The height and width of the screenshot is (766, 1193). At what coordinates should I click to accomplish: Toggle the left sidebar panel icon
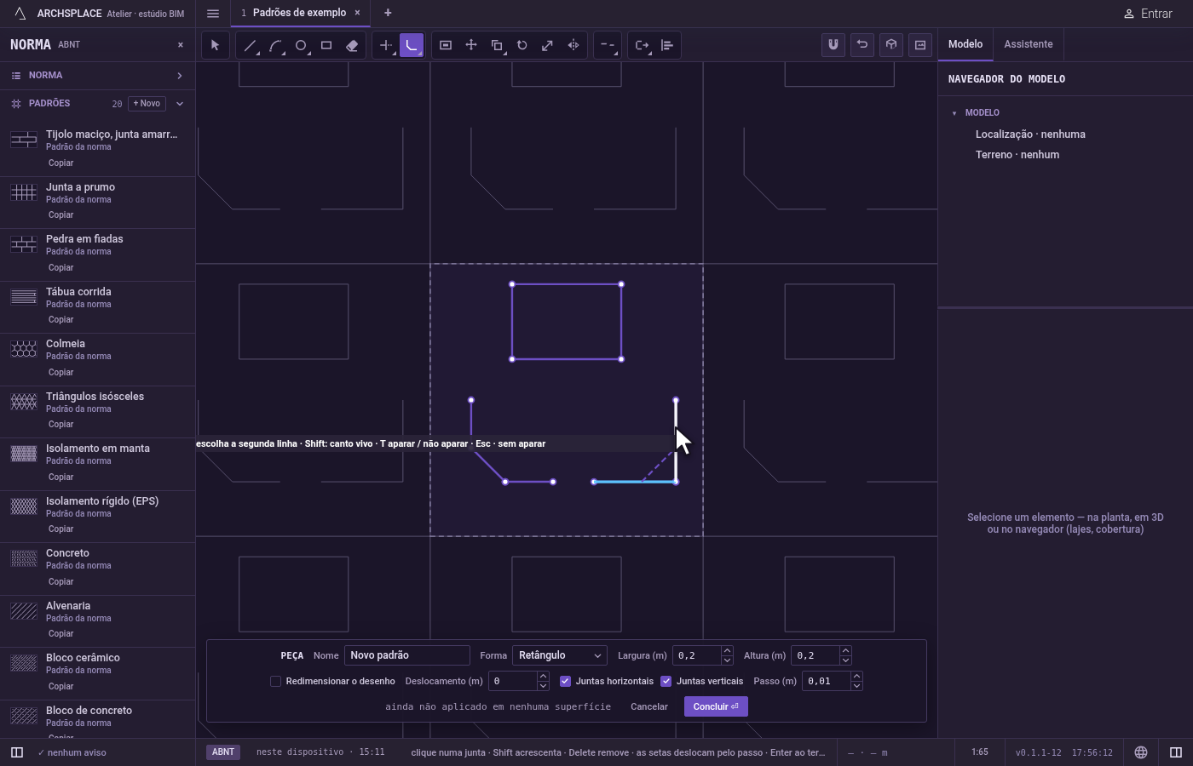pyautogui.click(x=17, y=752)
